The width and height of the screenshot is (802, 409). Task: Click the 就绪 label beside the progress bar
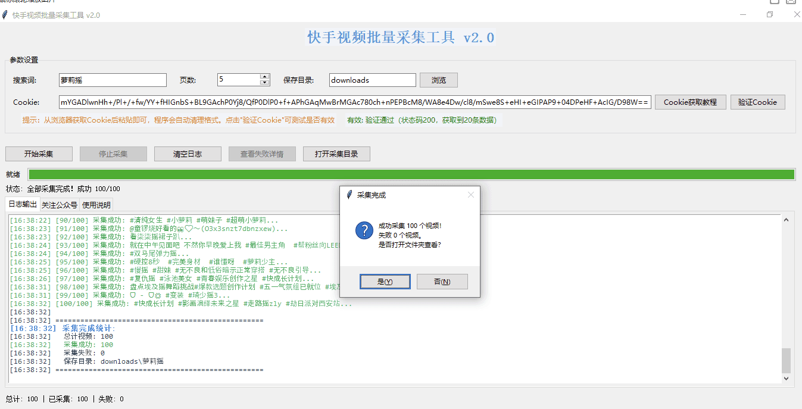pos(13,174)
